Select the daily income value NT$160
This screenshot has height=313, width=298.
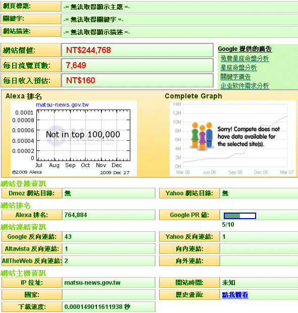point(80,80)
